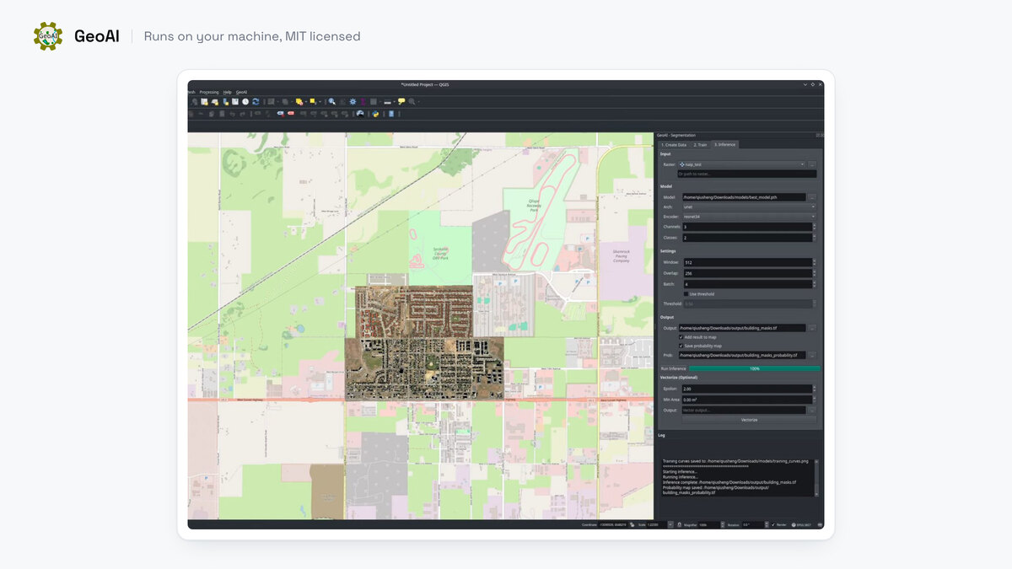Open the Processing Toolbox gear icon

353,101
